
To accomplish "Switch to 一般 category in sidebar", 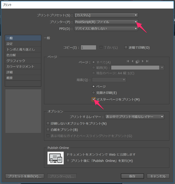I will 23,38.
